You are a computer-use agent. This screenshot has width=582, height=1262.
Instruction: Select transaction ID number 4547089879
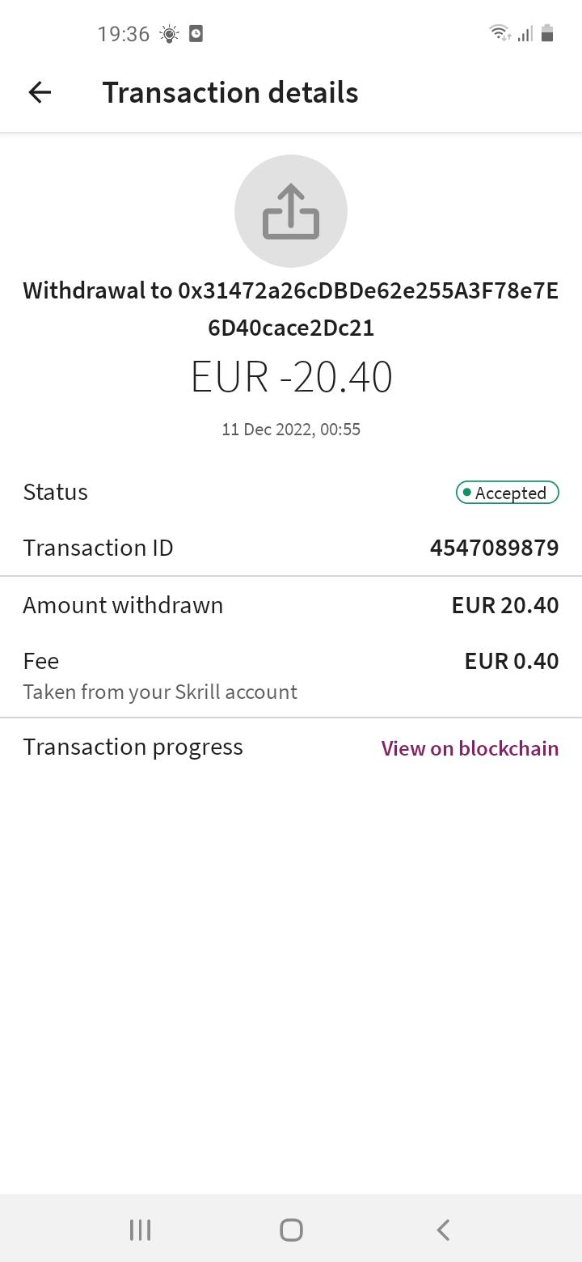[494, 548]
